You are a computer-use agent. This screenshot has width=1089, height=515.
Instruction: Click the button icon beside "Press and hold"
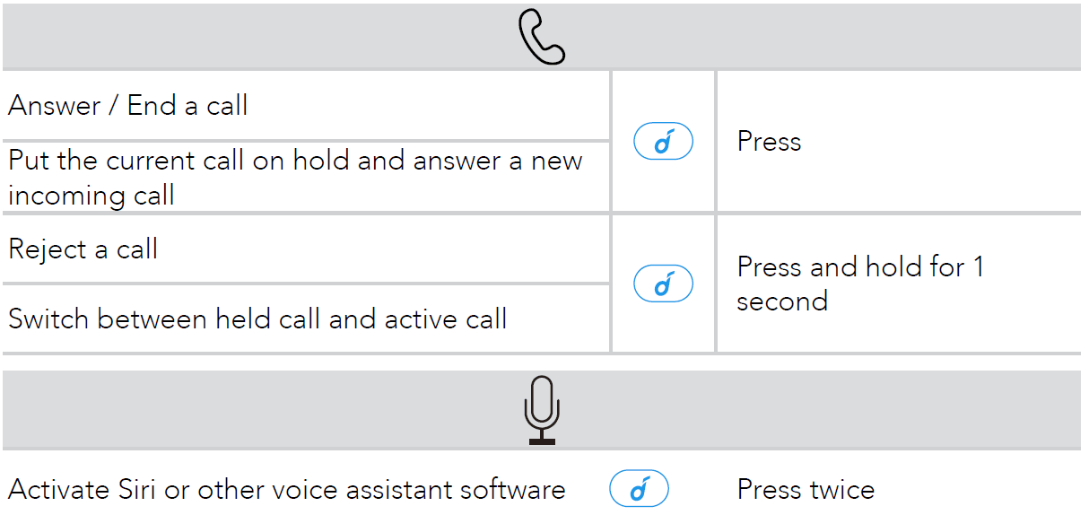coord(663,284)
